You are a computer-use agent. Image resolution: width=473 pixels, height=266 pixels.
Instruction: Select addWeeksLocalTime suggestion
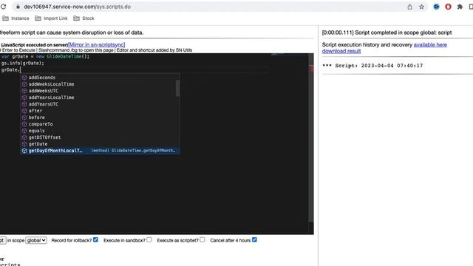[101, 84]
